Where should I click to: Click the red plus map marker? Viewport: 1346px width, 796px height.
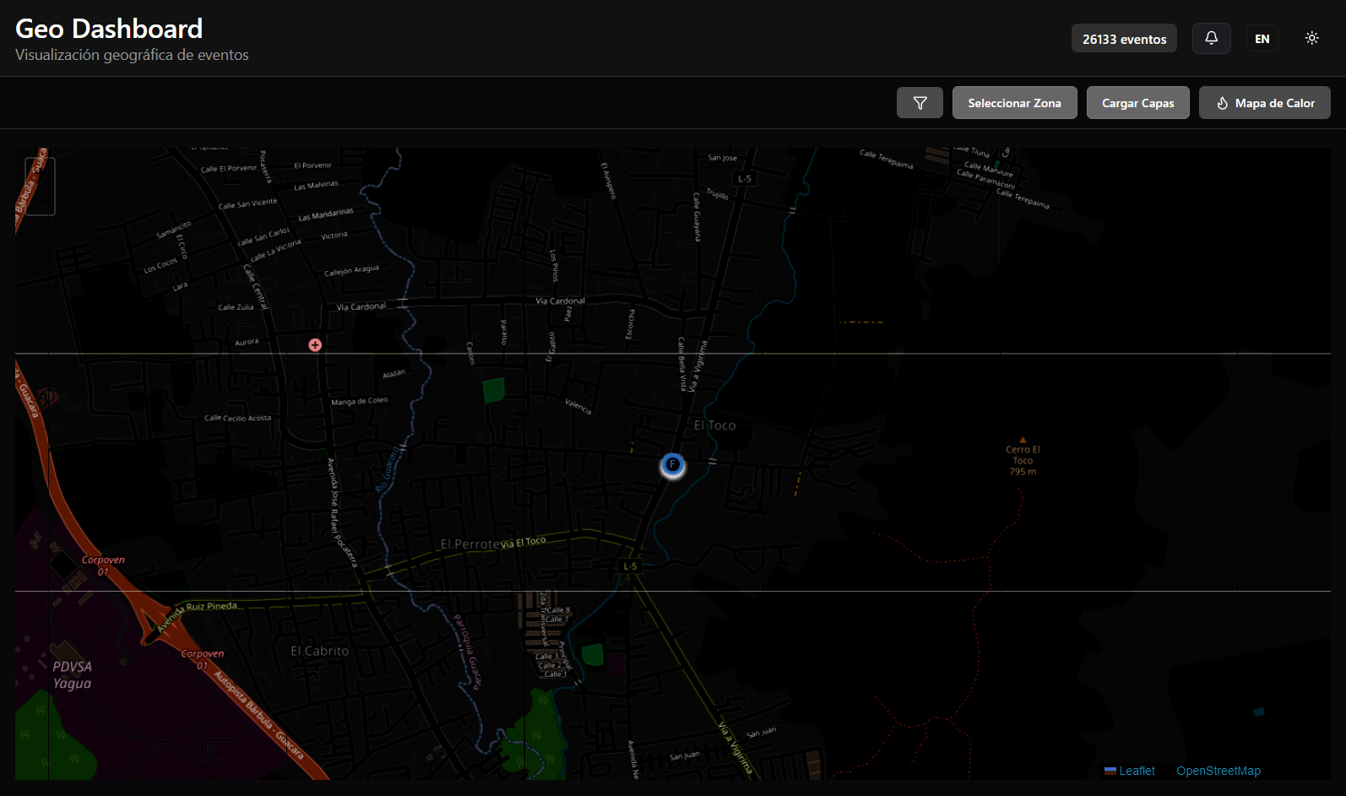click(x=315, y=344)
